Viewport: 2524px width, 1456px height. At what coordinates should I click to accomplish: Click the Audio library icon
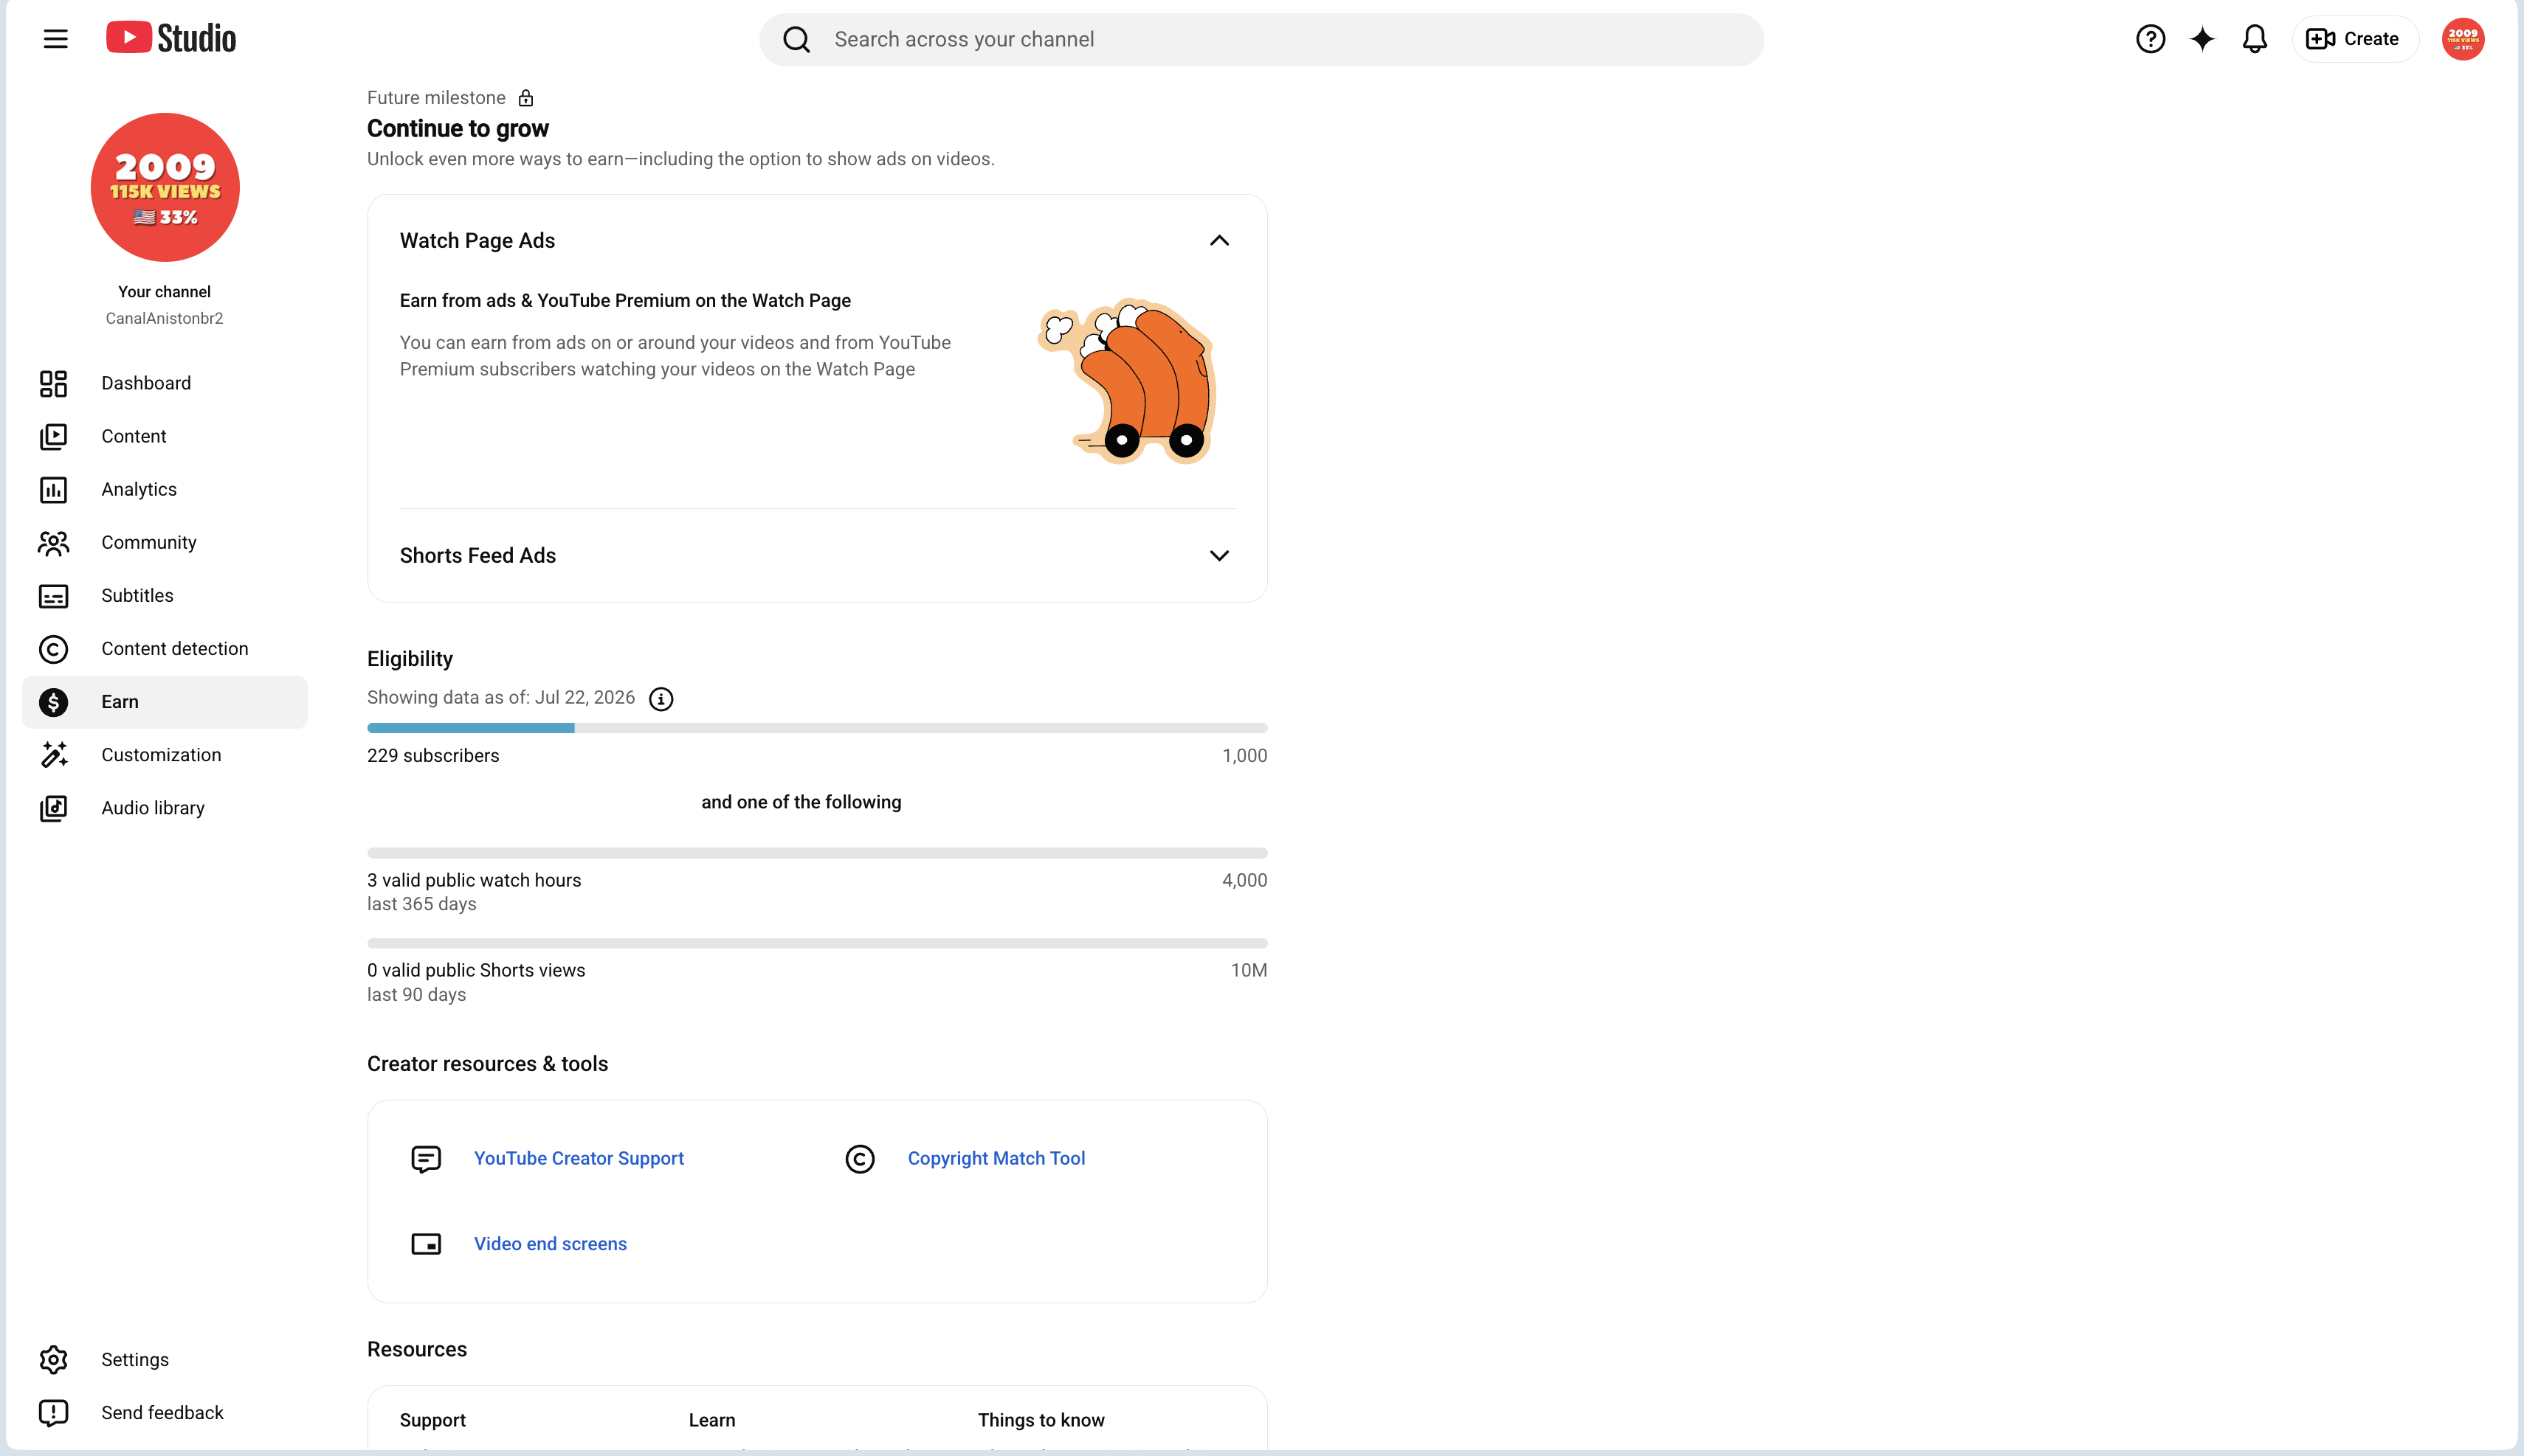53,808
